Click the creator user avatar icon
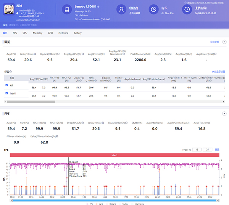 coord(121,10)
